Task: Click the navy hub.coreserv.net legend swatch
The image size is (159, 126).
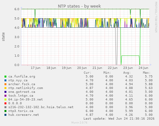Action: pyautogui.click(x=5, y=115)
